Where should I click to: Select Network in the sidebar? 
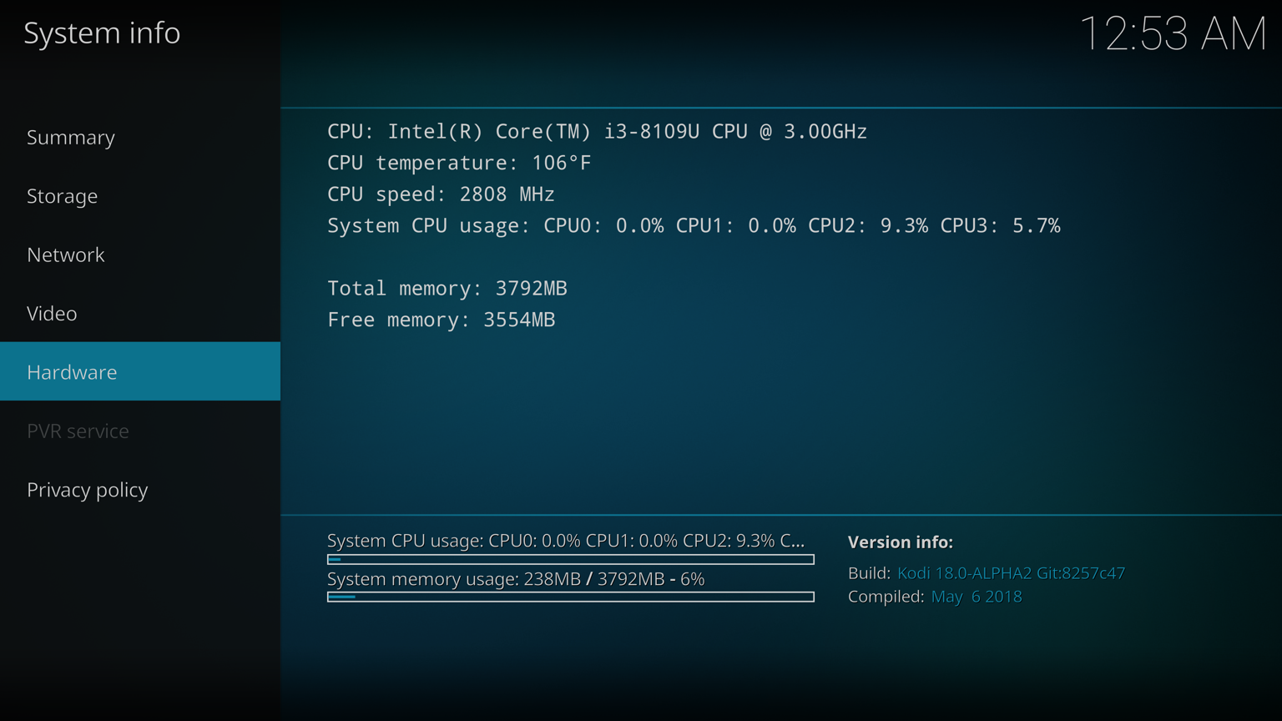click(x=66, y=255)
